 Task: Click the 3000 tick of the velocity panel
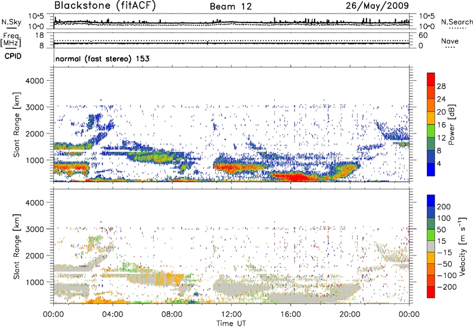[35, 229]
